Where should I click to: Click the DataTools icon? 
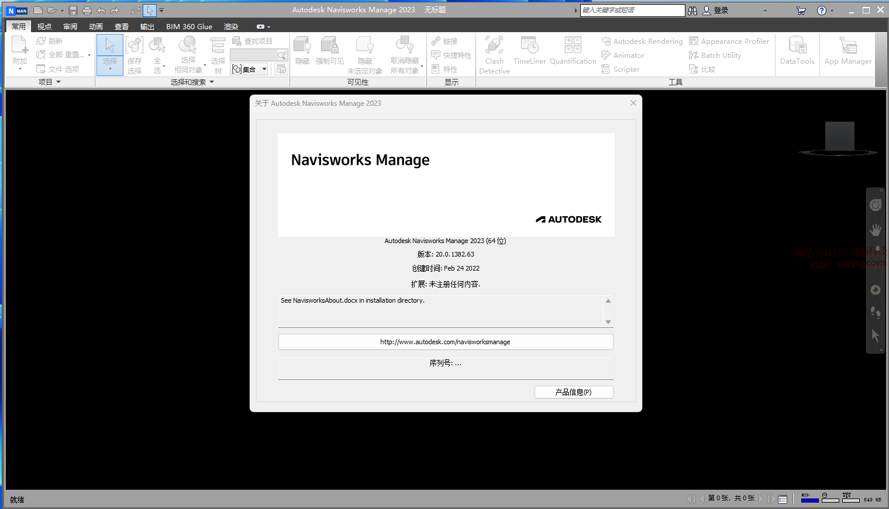click(x=797, y=51)
